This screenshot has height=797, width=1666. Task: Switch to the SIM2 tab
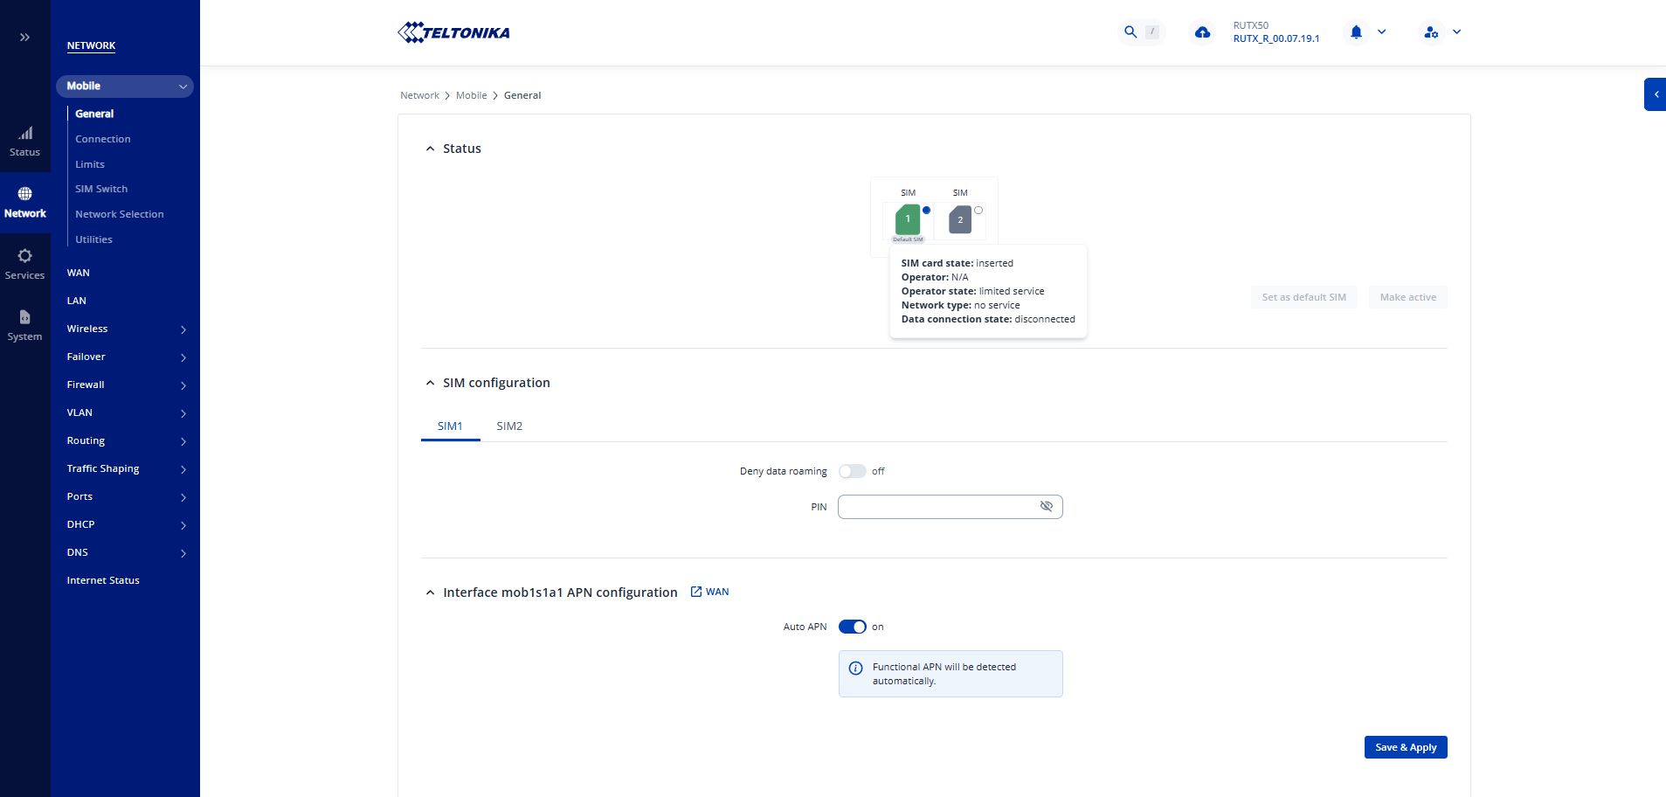coord(509,426)
